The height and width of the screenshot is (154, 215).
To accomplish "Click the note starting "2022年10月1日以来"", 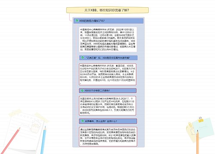I will tap(108, 39).
